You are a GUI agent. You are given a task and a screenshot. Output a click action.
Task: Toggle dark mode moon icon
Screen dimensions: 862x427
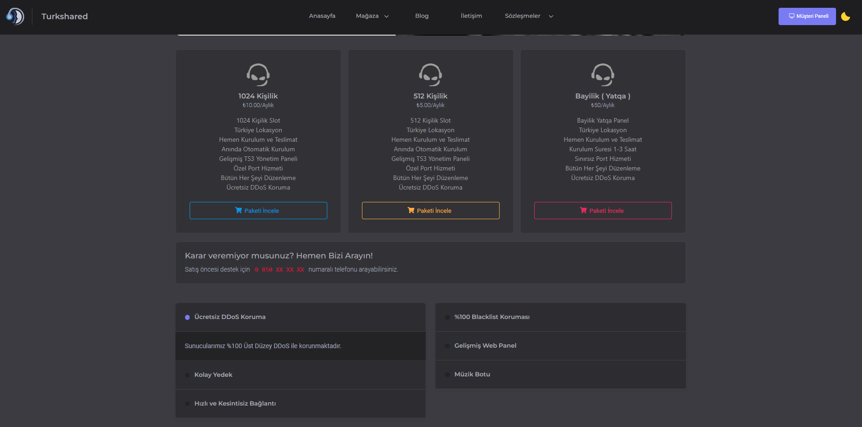(845, 17)
